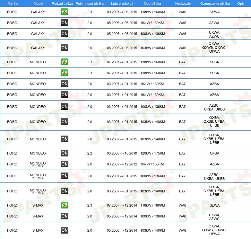Image resolution: width=251 pixels, height=239 pixels.
Task: Select FORD brand in the Mondeo Q4BA row
Action: click(12, 153)
